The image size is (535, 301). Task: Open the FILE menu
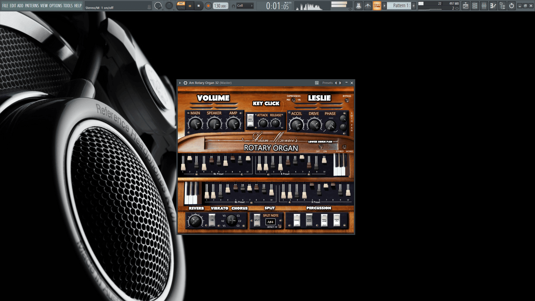5,6
